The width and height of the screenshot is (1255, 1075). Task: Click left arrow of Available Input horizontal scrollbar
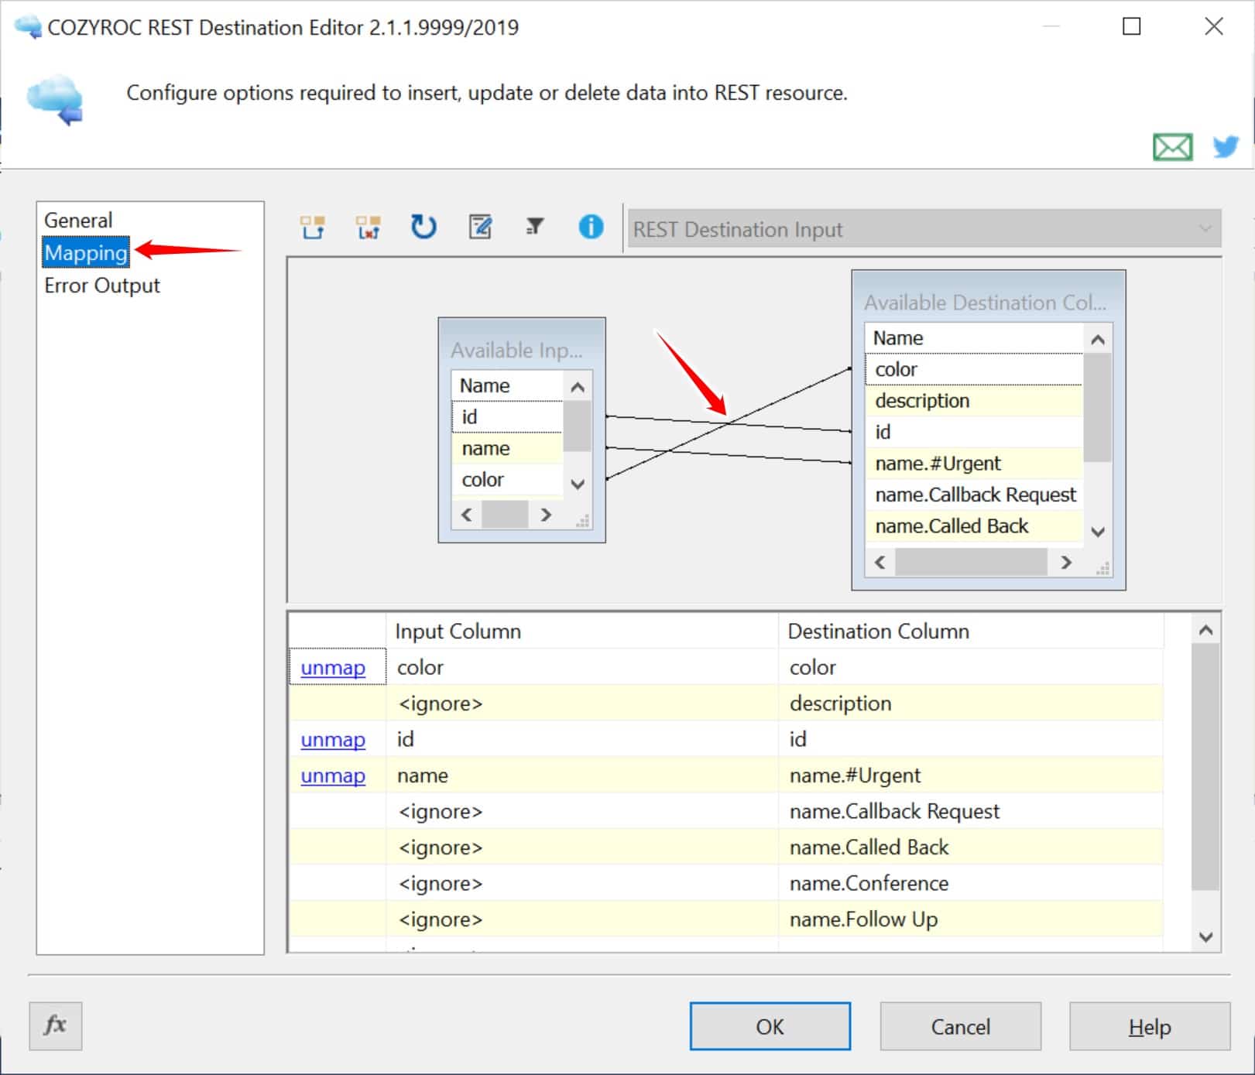tap(466, 515)
